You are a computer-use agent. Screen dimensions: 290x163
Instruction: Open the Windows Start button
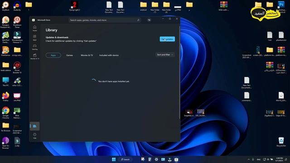tap(114, 159)
